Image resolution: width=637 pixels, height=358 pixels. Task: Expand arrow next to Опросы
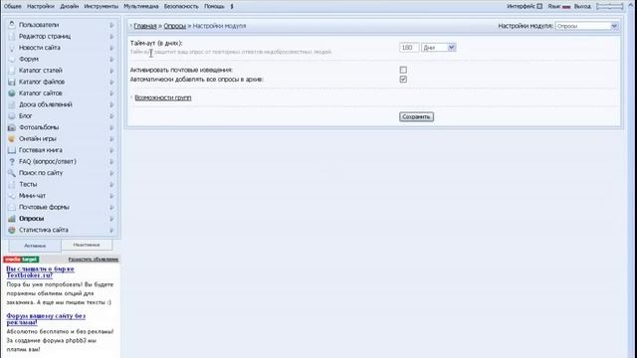pyautogui.click(x=111, y=219)
